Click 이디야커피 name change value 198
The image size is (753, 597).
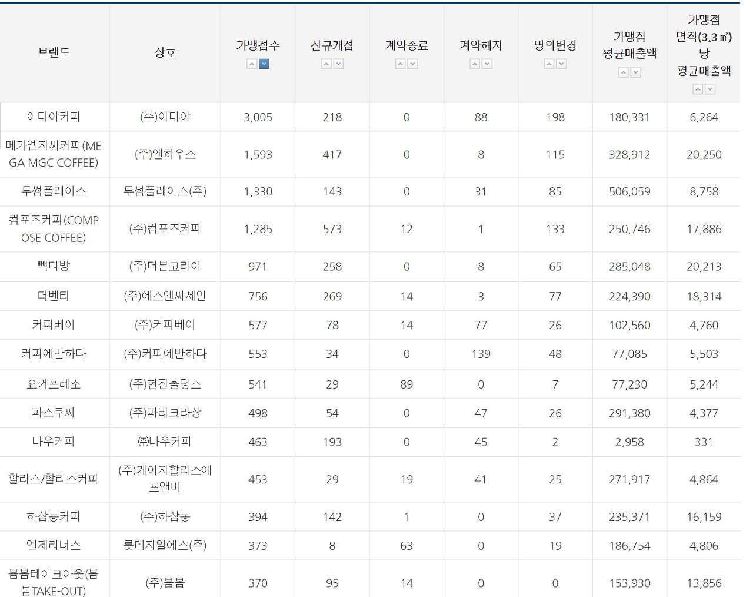[x=555, y=117]
